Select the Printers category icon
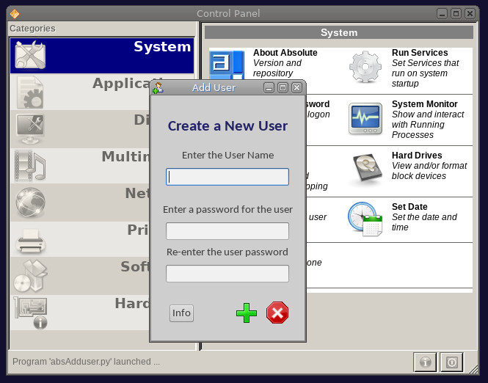 (x=31, y=240)
